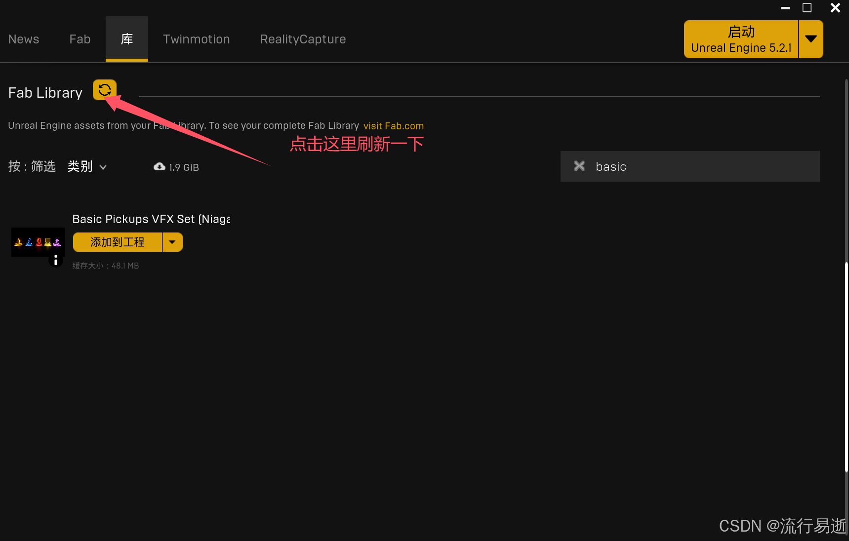Click the 缓存大小: 48.1 MB text
The width and height of the screenshot is (849, 541).
(x=106, y=266)
